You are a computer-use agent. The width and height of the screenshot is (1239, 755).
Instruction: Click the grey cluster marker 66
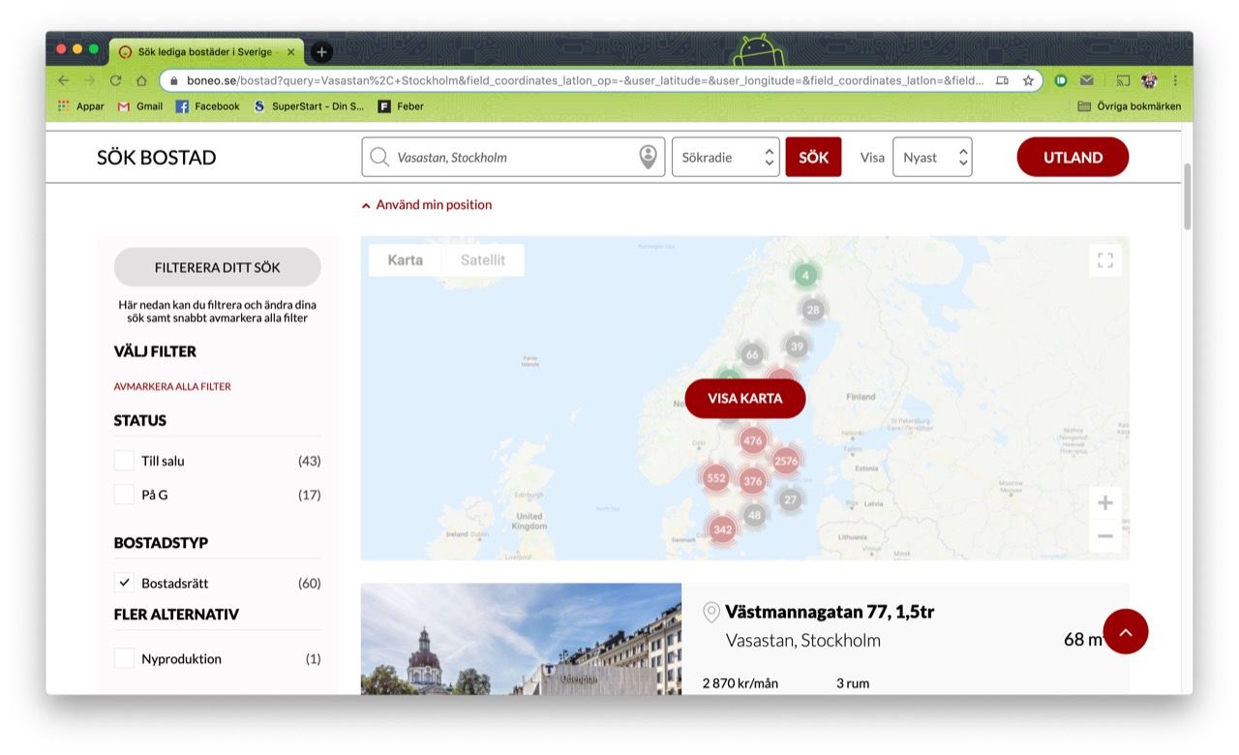click(752, 355)
